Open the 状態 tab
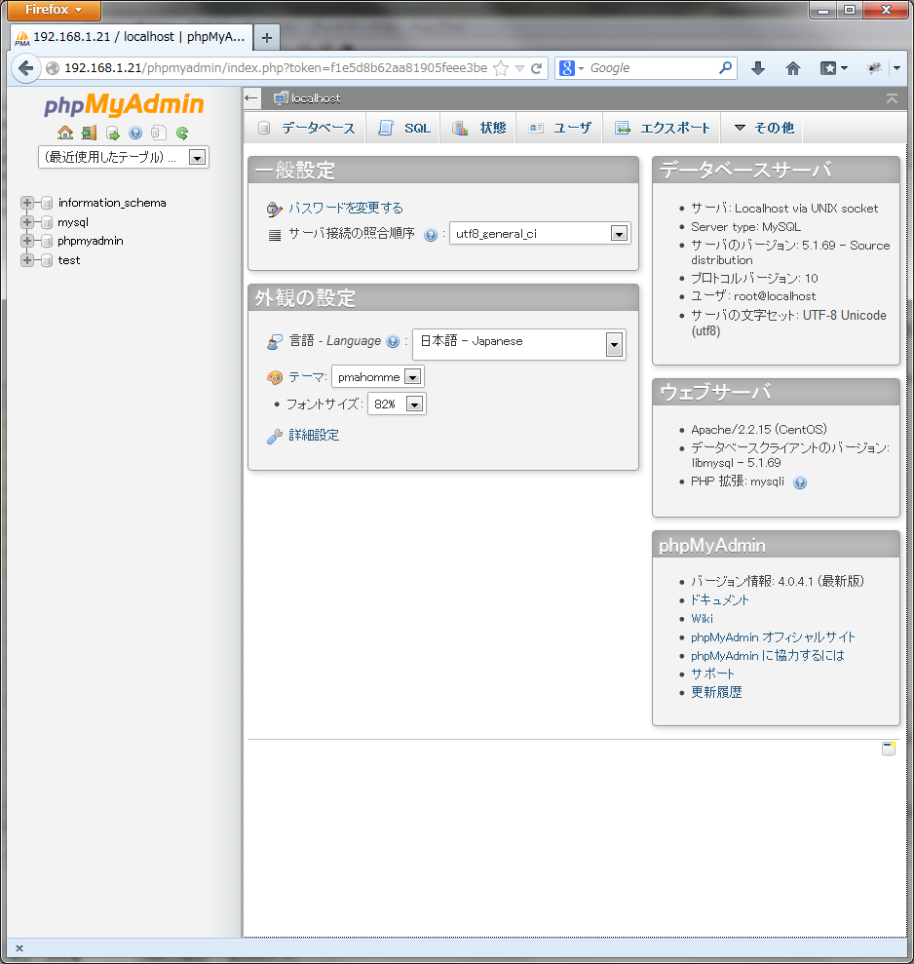The width and height of the screenshot is (914, 964). click(478, 128)
